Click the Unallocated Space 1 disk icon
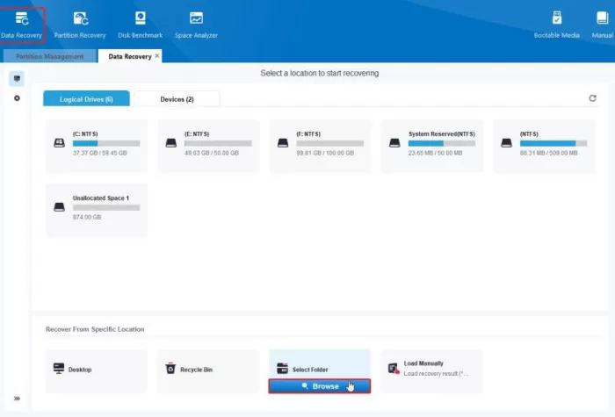Screen dimensions: 615x417 (59, 207)
